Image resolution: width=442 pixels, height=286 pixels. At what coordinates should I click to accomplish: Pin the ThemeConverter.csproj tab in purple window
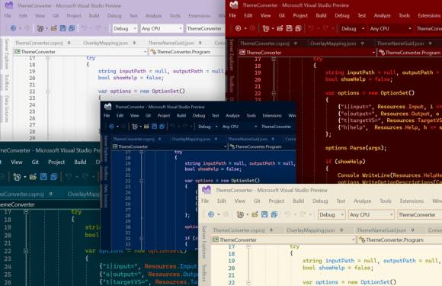69,43
